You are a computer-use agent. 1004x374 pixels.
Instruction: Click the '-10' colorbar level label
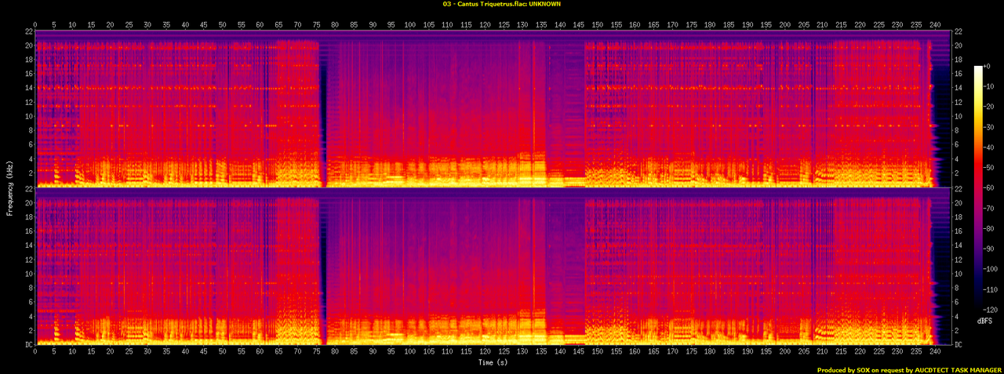[x=990, y=87]
